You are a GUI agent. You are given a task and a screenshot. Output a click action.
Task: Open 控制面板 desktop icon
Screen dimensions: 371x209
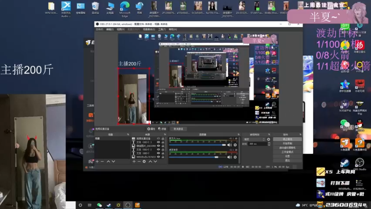[81, 8]
